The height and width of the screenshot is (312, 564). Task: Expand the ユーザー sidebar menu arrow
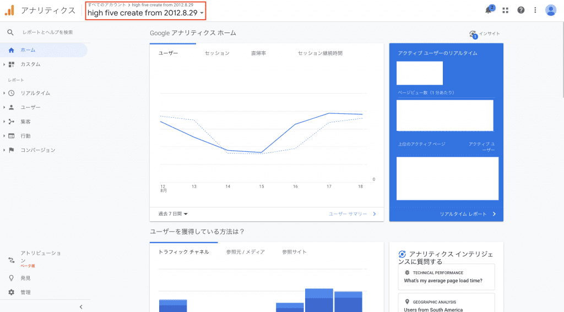pos(4,107)
